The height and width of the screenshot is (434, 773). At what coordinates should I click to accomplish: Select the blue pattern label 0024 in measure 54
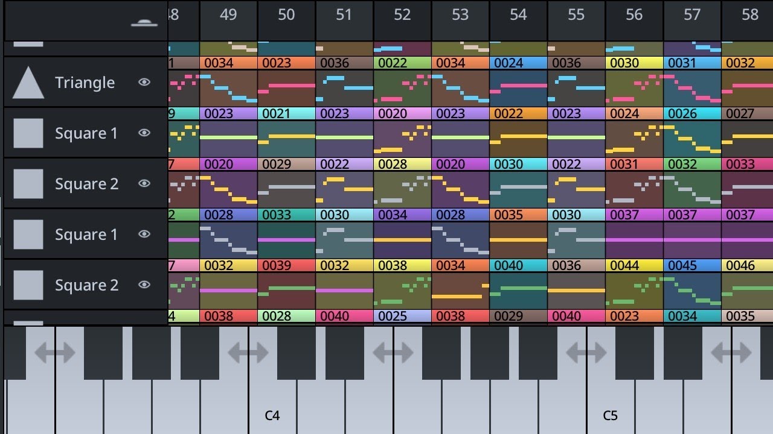(518, 63)
